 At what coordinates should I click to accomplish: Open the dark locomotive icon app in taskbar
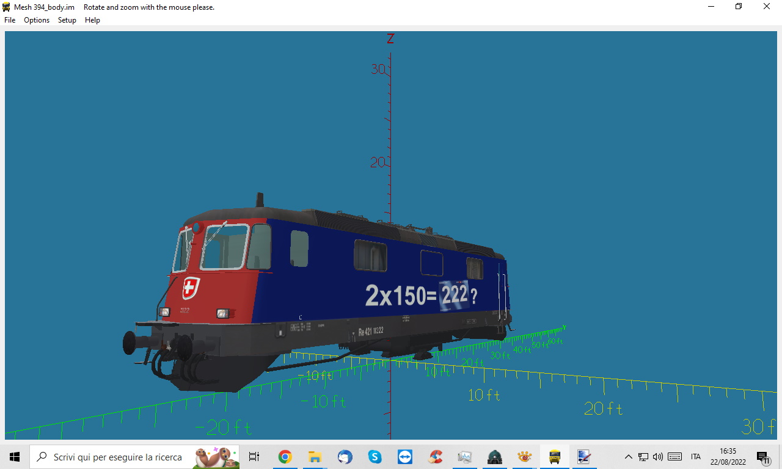click(x=495, y=457)
